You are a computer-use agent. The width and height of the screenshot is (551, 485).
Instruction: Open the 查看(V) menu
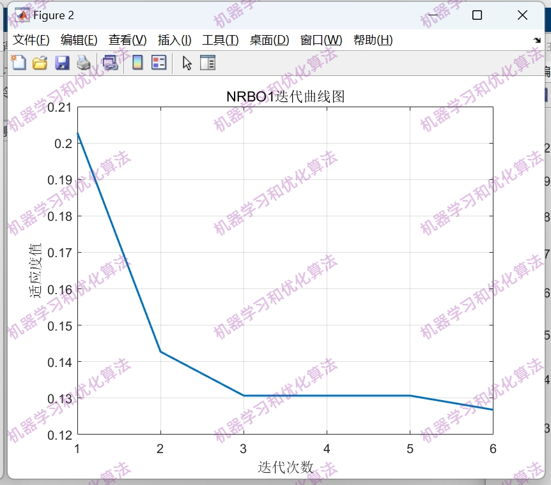click(x=128, y=40)
